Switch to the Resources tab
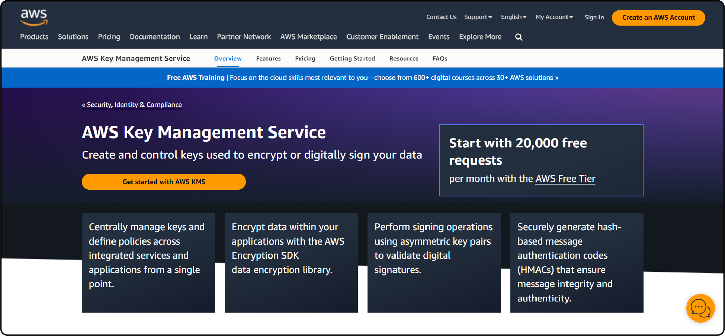Image resolution: width=725 pixels, height=336 pixels. pos(404,59)
